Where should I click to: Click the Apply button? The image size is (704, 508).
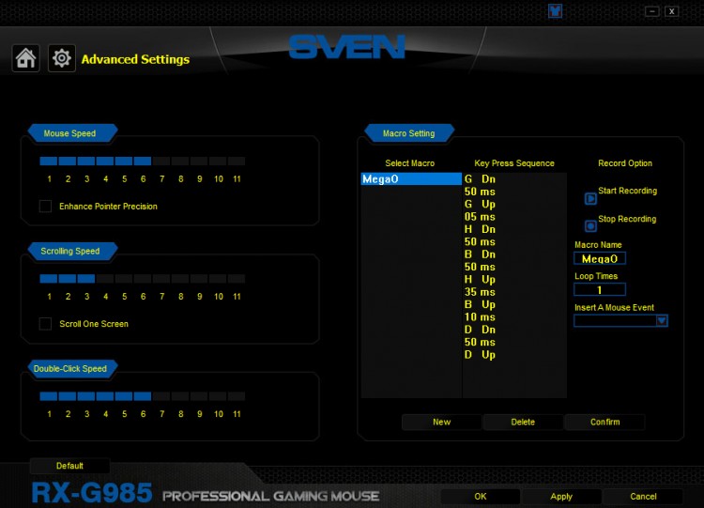click(x=561, y=497)
